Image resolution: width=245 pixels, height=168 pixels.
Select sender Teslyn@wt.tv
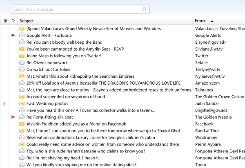tap(208, 69)
